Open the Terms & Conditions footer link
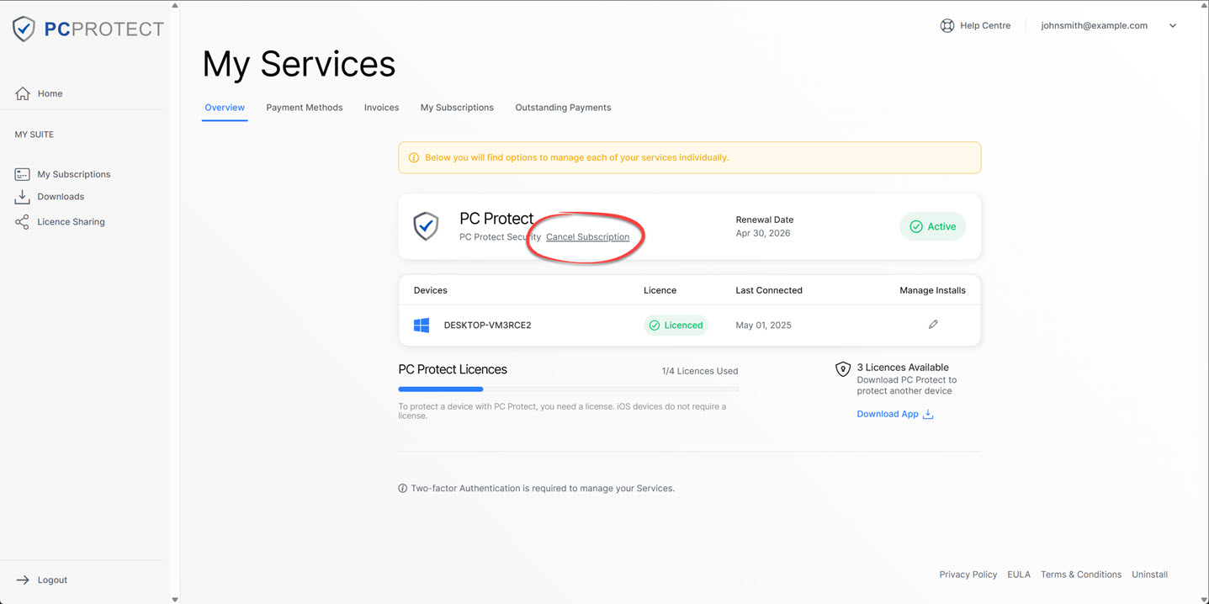 1081,575
